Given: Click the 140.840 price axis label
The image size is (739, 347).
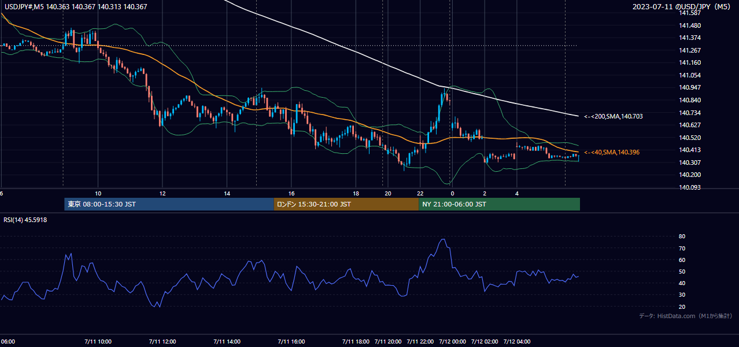Looking at the screenshot, I should coord(691,100).
